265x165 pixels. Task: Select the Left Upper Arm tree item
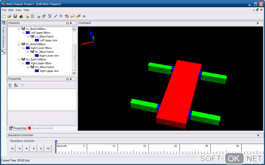click(48, 40)
